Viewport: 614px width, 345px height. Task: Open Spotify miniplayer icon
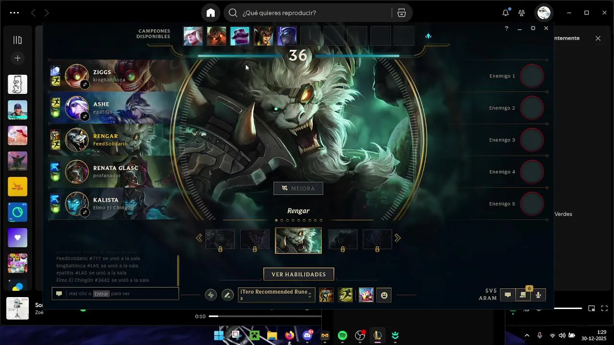(x=591, y=309)
